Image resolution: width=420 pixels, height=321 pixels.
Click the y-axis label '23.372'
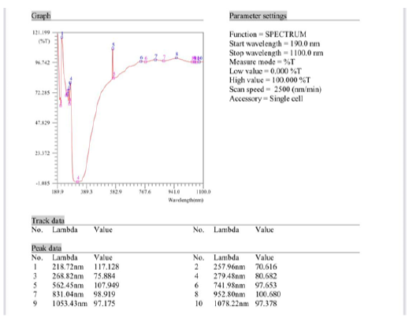coord(43,153)
